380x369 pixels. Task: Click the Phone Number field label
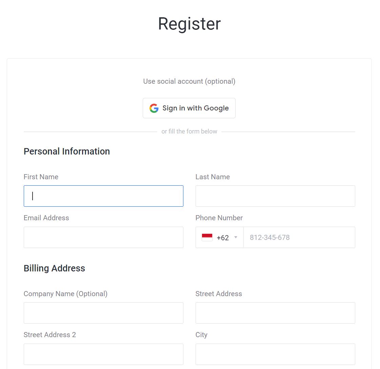click(219, 218)
